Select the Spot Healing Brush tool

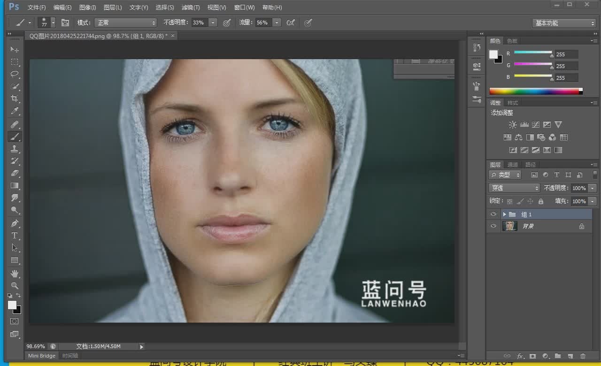pyautogui.click(x=15, y=125)
